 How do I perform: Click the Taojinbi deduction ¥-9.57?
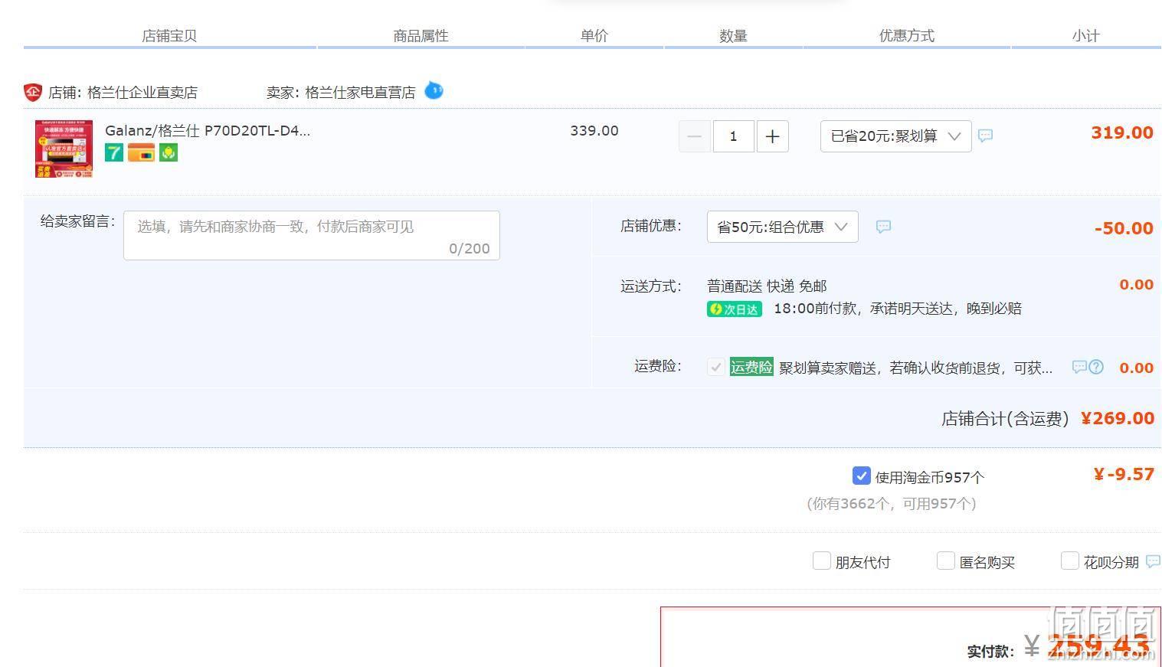tap(1124, 474)
